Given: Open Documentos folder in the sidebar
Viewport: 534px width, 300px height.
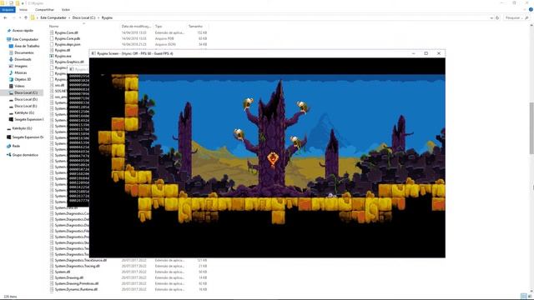Looking at the screenshot, I should (x=24, y=52).
